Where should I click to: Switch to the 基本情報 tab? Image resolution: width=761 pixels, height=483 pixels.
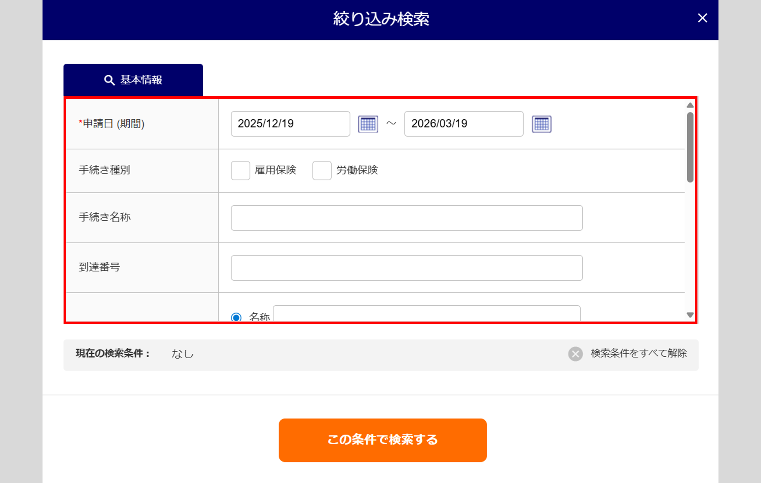click(133, 80)
